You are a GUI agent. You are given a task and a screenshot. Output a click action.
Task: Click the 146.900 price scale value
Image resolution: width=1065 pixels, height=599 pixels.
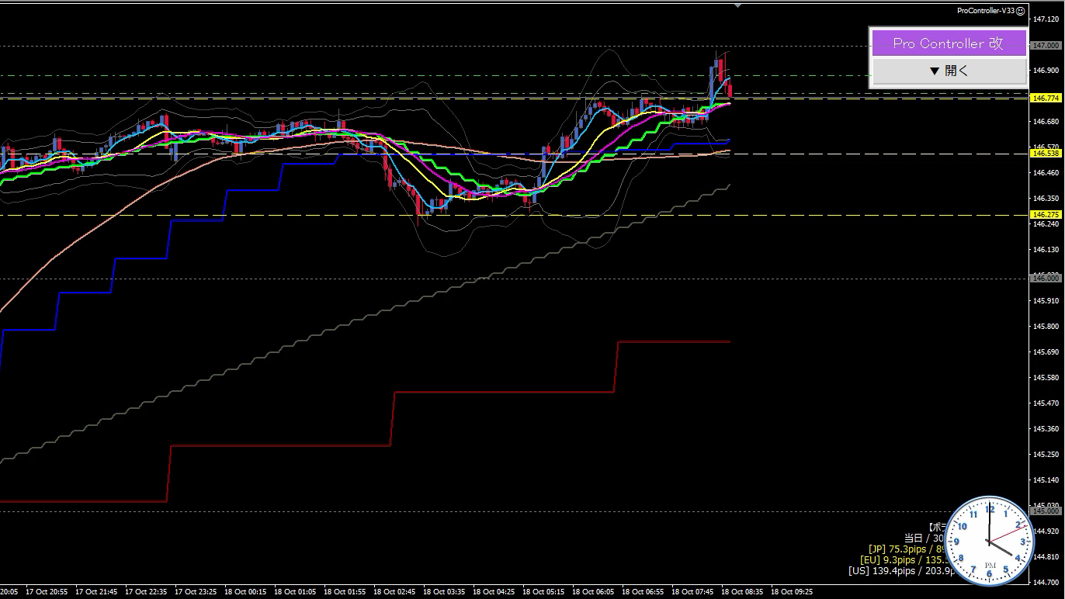1046,71
